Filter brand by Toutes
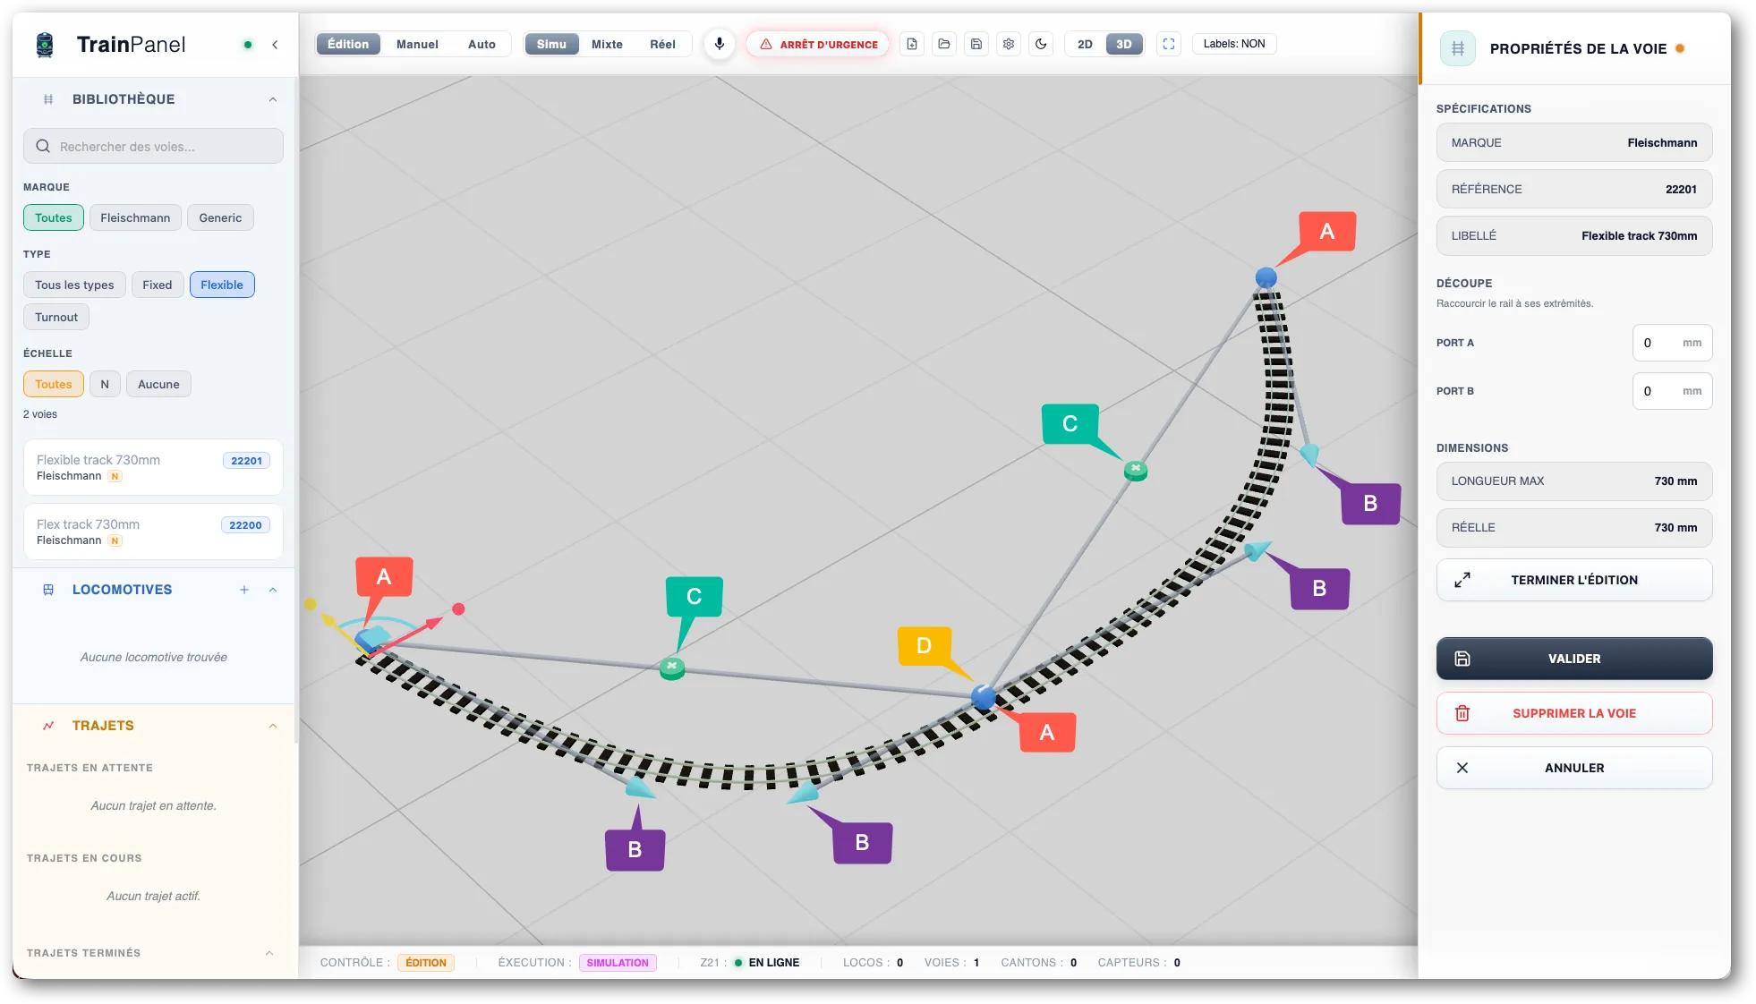This screenshot has height=1004, width=1756. 54,217
